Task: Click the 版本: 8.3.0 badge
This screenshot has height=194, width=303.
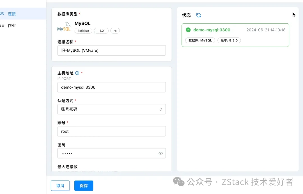Action: tap(229, 40)
